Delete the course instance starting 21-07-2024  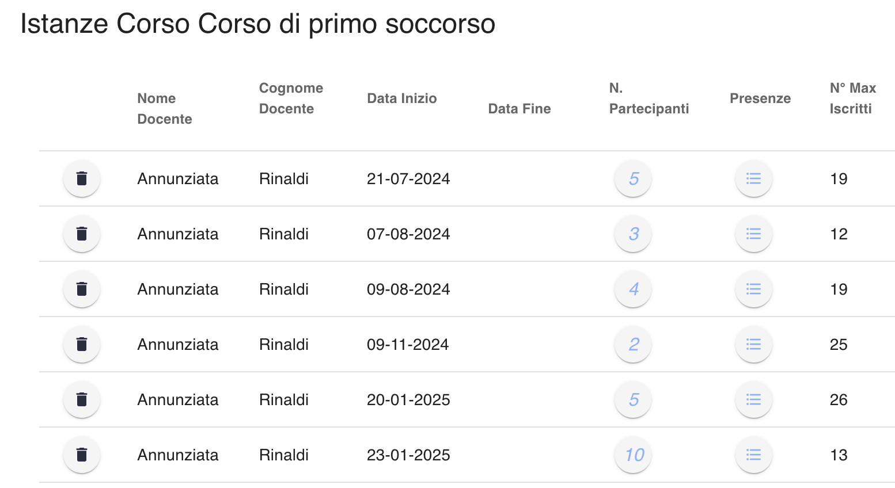coord(82,178)
